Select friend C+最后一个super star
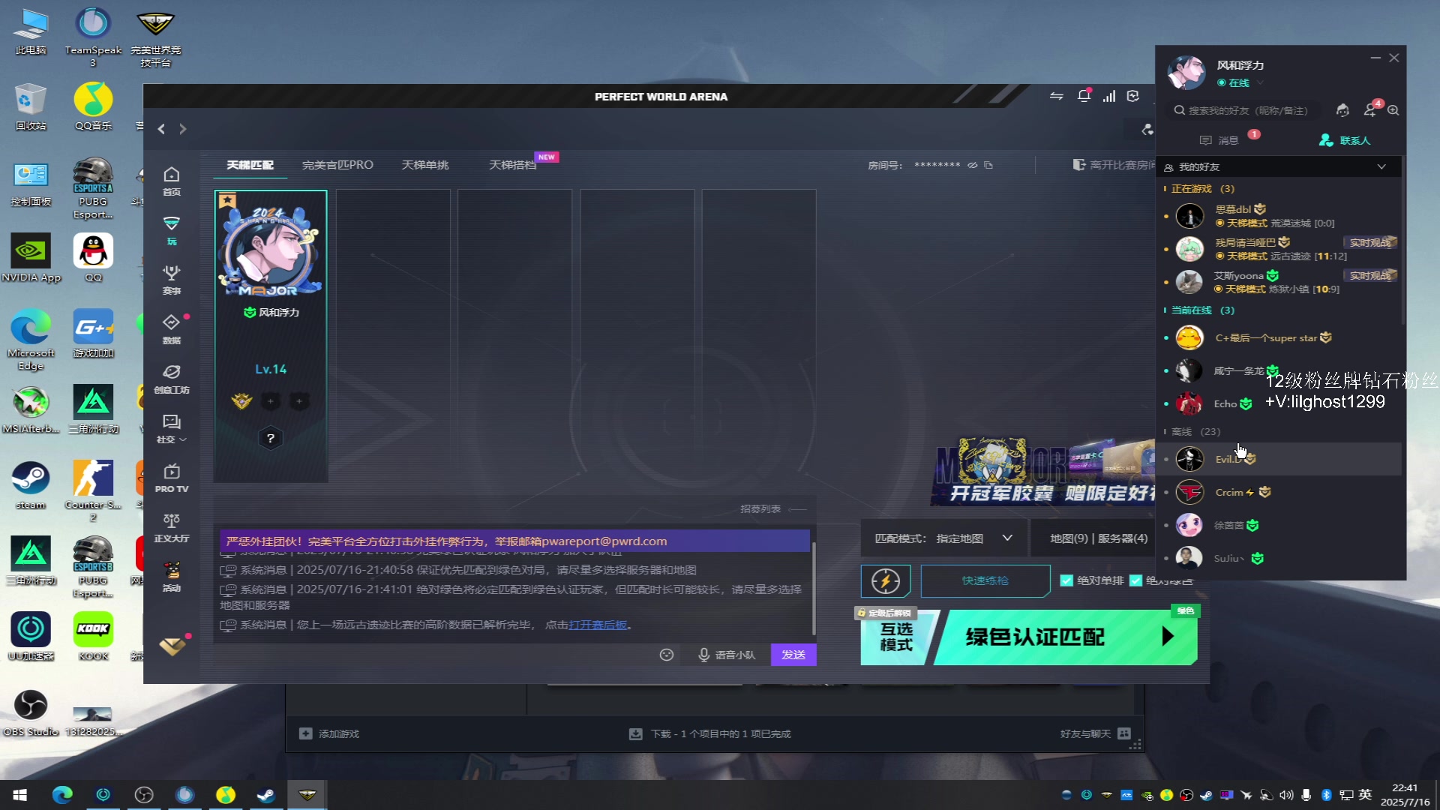Viewport: 1440px width, 810px height. [x=1279, y=337]
